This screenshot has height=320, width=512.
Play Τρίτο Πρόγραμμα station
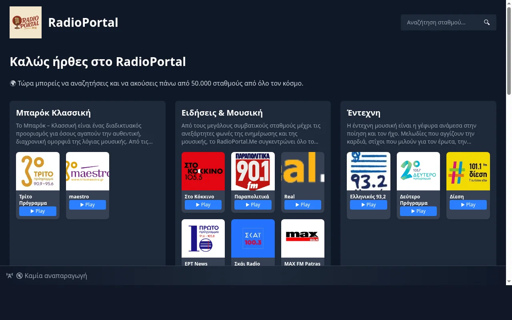(38, 211)
